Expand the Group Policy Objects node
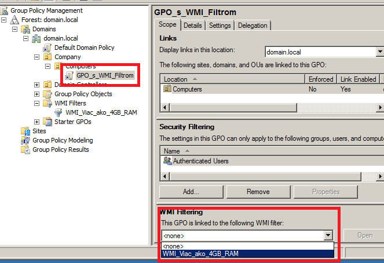384x263 pixels. tap(36, 94)
